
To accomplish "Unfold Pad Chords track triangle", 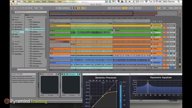I will point(151,26).
